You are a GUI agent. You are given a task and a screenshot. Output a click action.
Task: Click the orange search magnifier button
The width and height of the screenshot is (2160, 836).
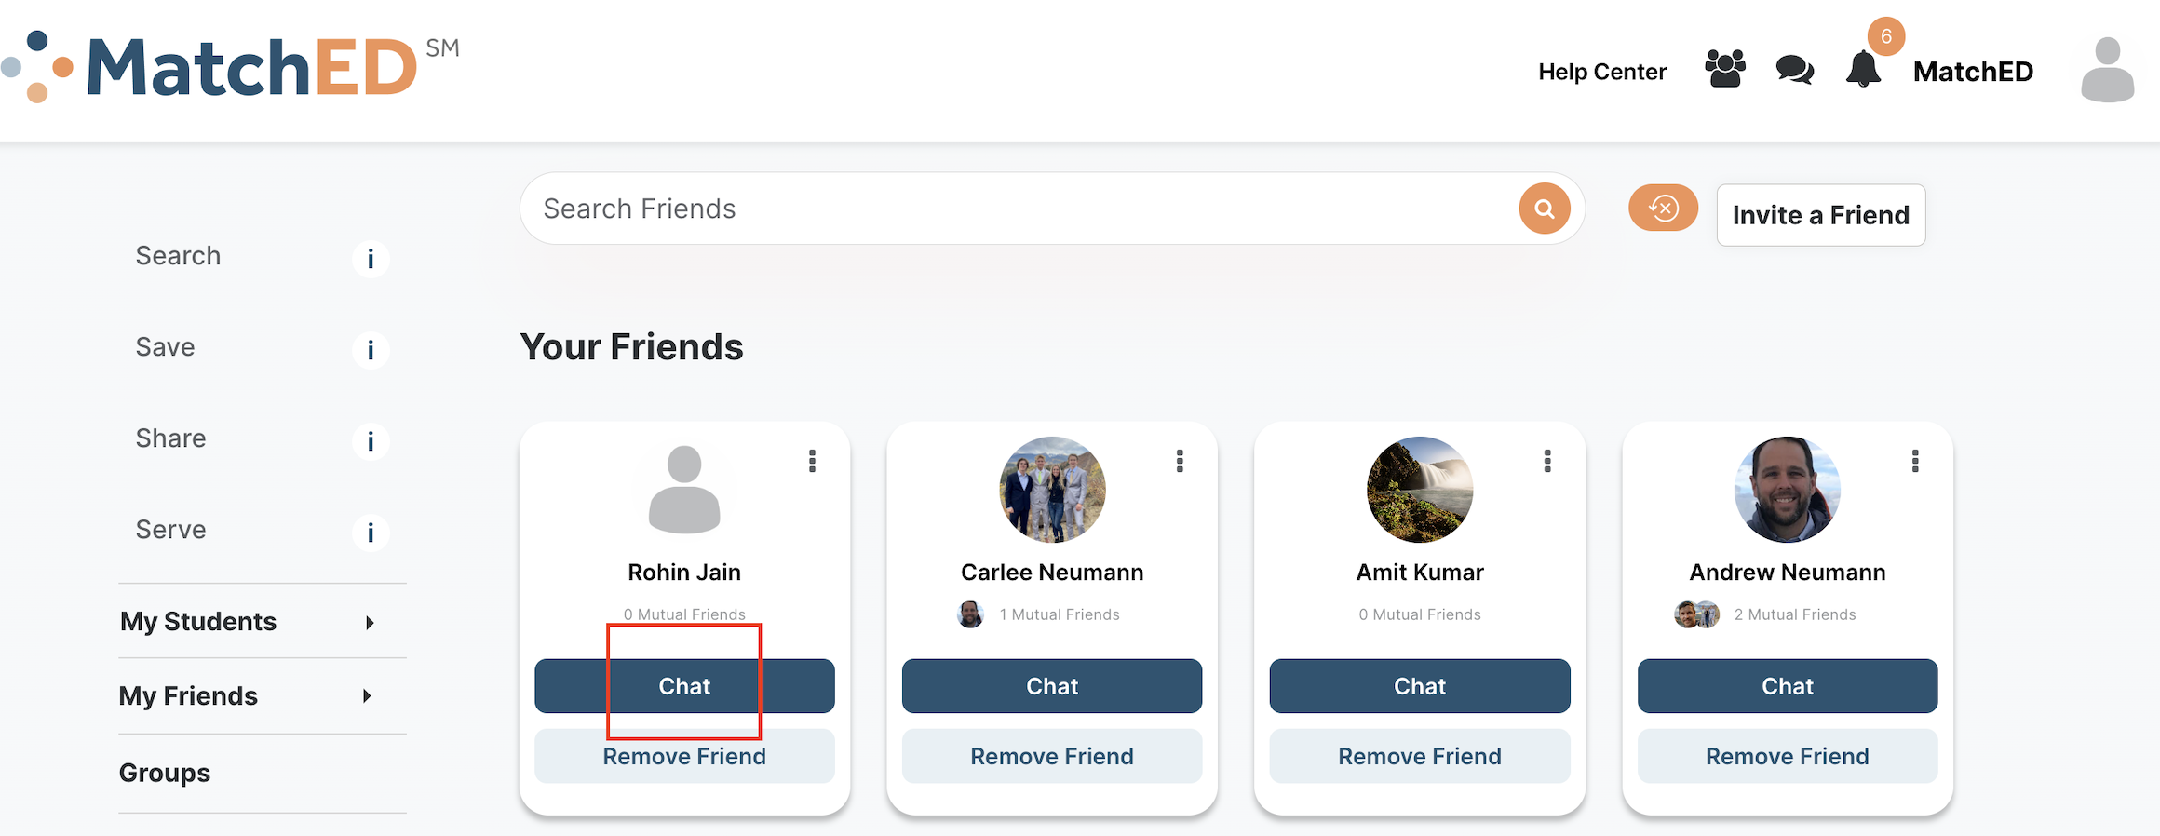(x=1544, y=209)
